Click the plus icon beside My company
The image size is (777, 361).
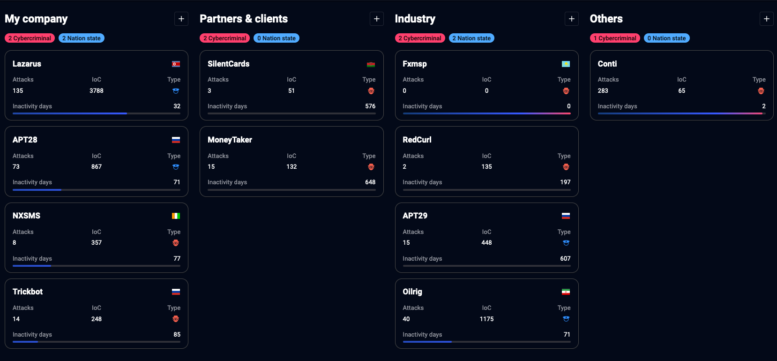tap(181, 19)
